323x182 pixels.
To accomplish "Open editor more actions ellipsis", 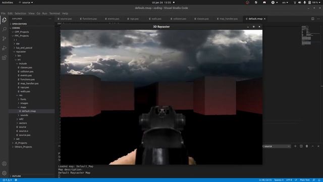I will (318, 19).
